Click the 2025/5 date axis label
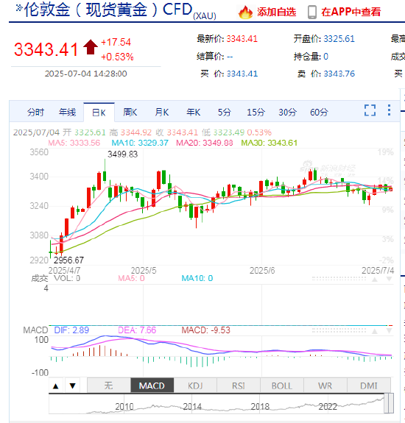This screenshot has height=423, width=405. click(x=144, y=271)
